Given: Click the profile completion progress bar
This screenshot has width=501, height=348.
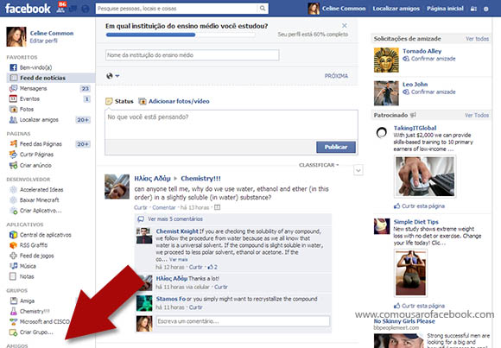Looking at the screenshot, I should (181, 35).
